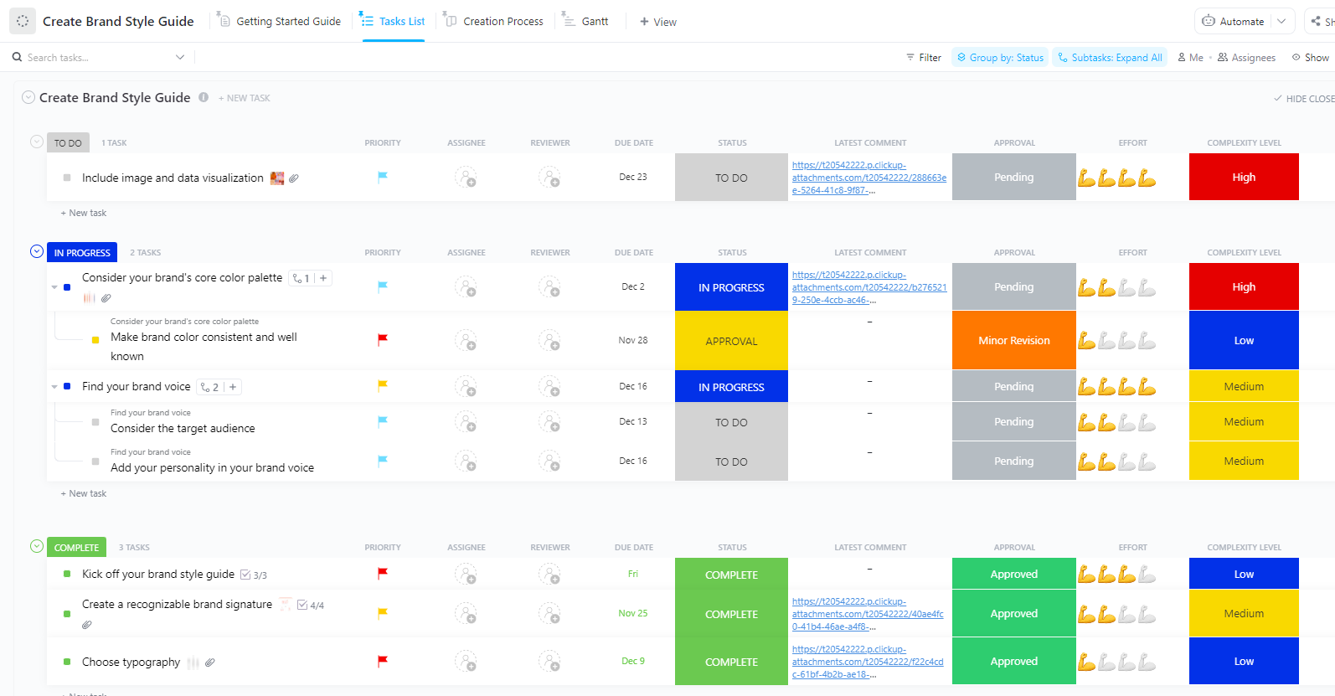Image resolution: width=1335 pixels, height=696 pixels.
Task: Click plus icon to add subtask to color palette
Action: pos(323,278)
